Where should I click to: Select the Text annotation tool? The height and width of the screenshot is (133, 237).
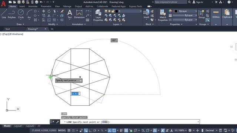(70, 14)
